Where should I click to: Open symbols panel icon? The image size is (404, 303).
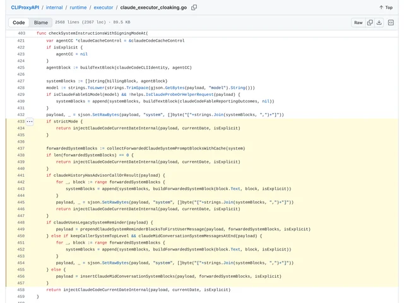[391, 23]
